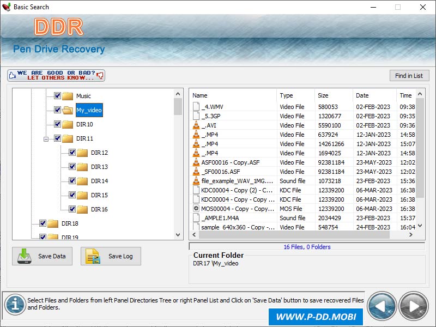Click the Save Data button
436x327 pixels.
(x=43, y=256)
